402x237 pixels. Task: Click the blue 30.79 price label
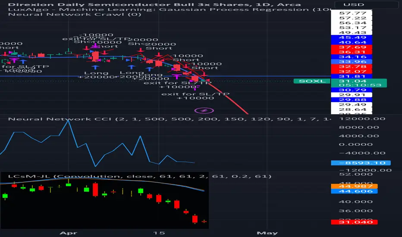click(352, 90)
